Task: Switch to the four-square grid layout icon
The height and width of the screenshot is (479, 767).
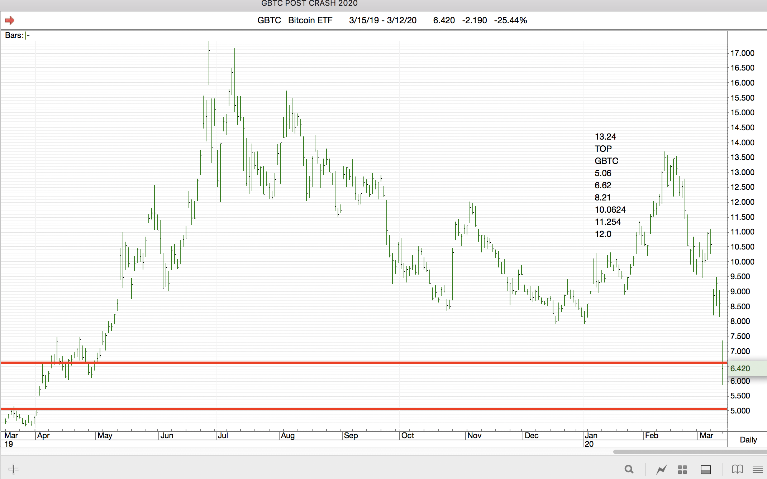Action: click(682, 469)
